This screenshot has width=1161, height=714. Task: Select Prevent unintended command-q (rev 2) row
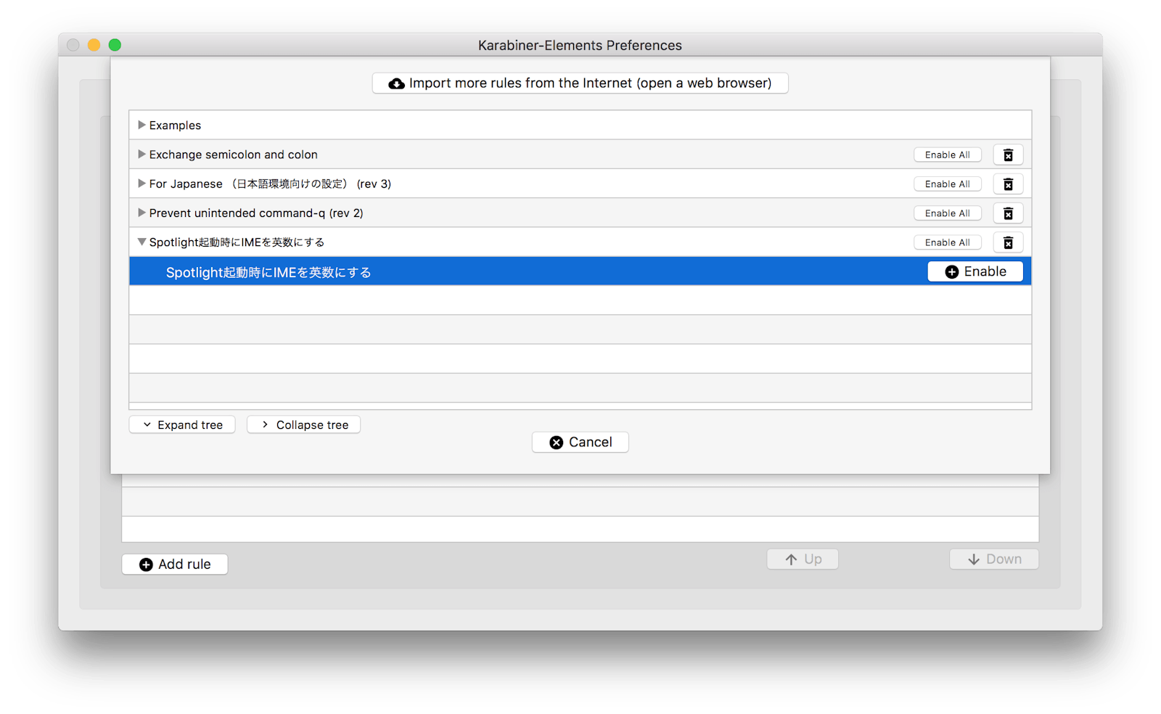click(580, 213)
